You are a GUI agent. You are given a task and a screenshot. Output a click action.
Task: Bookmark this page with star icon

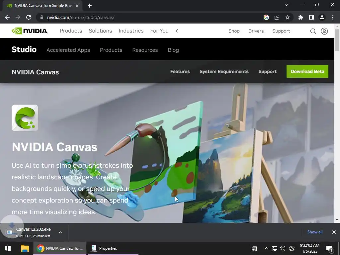[288, 17]
